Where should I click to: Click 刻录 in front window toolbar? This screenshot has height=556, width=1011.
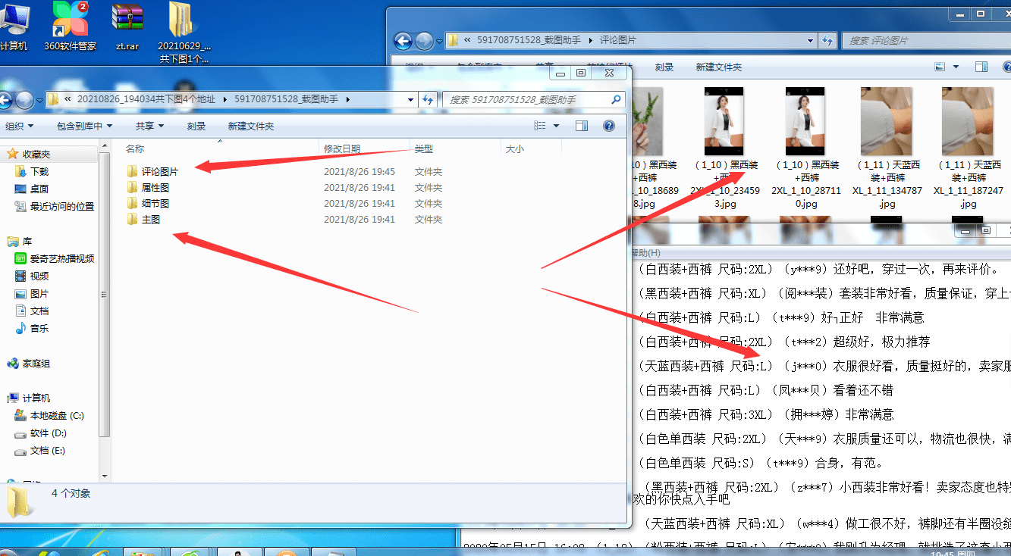coord(196,127)
